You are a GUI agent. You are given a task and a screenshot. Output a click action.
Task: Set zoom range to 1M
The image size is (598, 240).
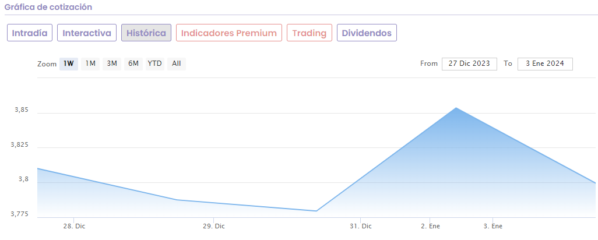90,63
